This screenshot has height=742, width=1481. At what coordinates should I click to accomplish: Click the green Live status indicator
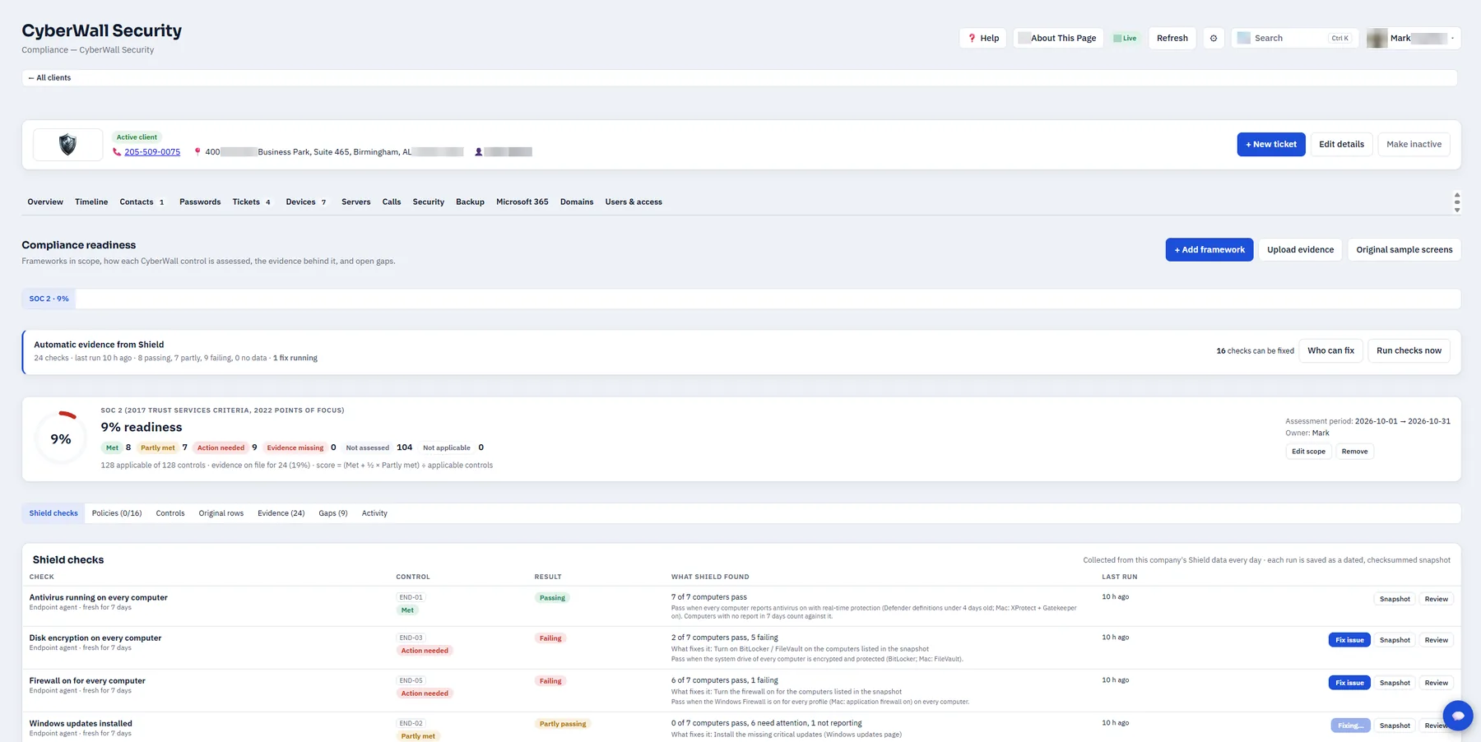1125,39
